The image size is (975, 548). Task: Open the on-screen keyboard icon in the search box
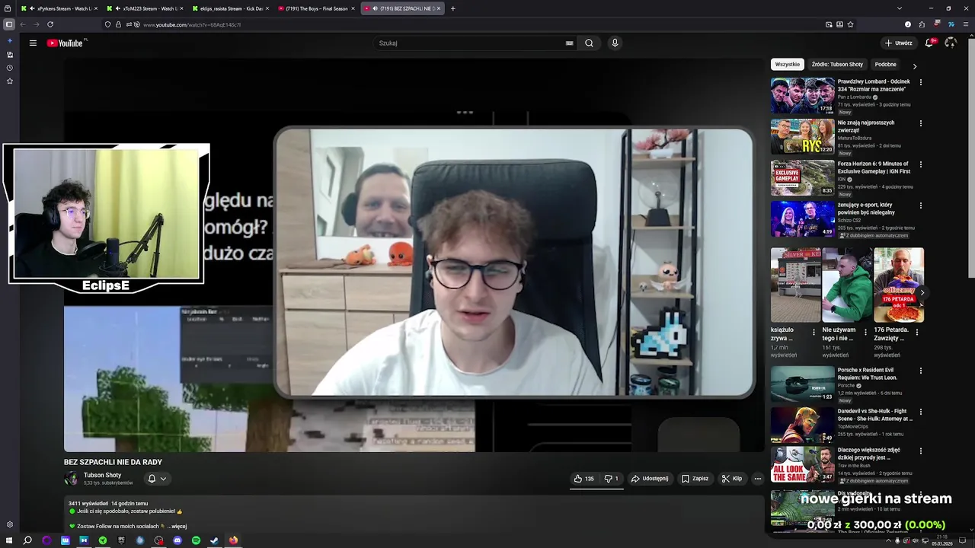coord(569,43)
